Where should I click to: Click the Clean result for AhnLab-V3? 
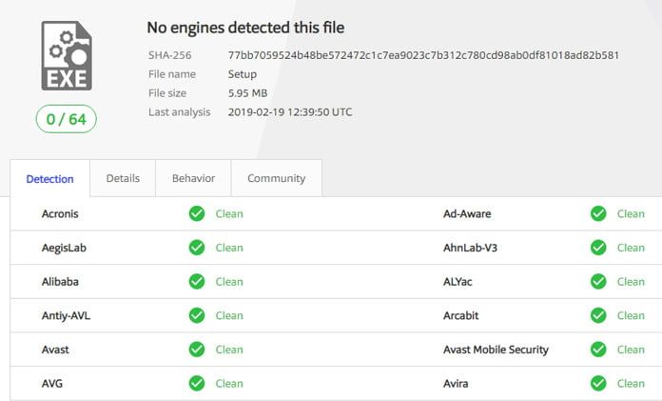(x=631, y=248)
